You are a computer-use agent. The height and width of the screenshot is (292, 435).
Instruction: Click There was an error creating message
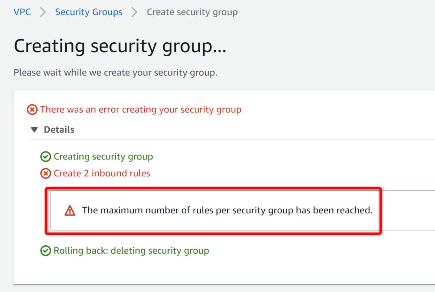click(141, 109)
